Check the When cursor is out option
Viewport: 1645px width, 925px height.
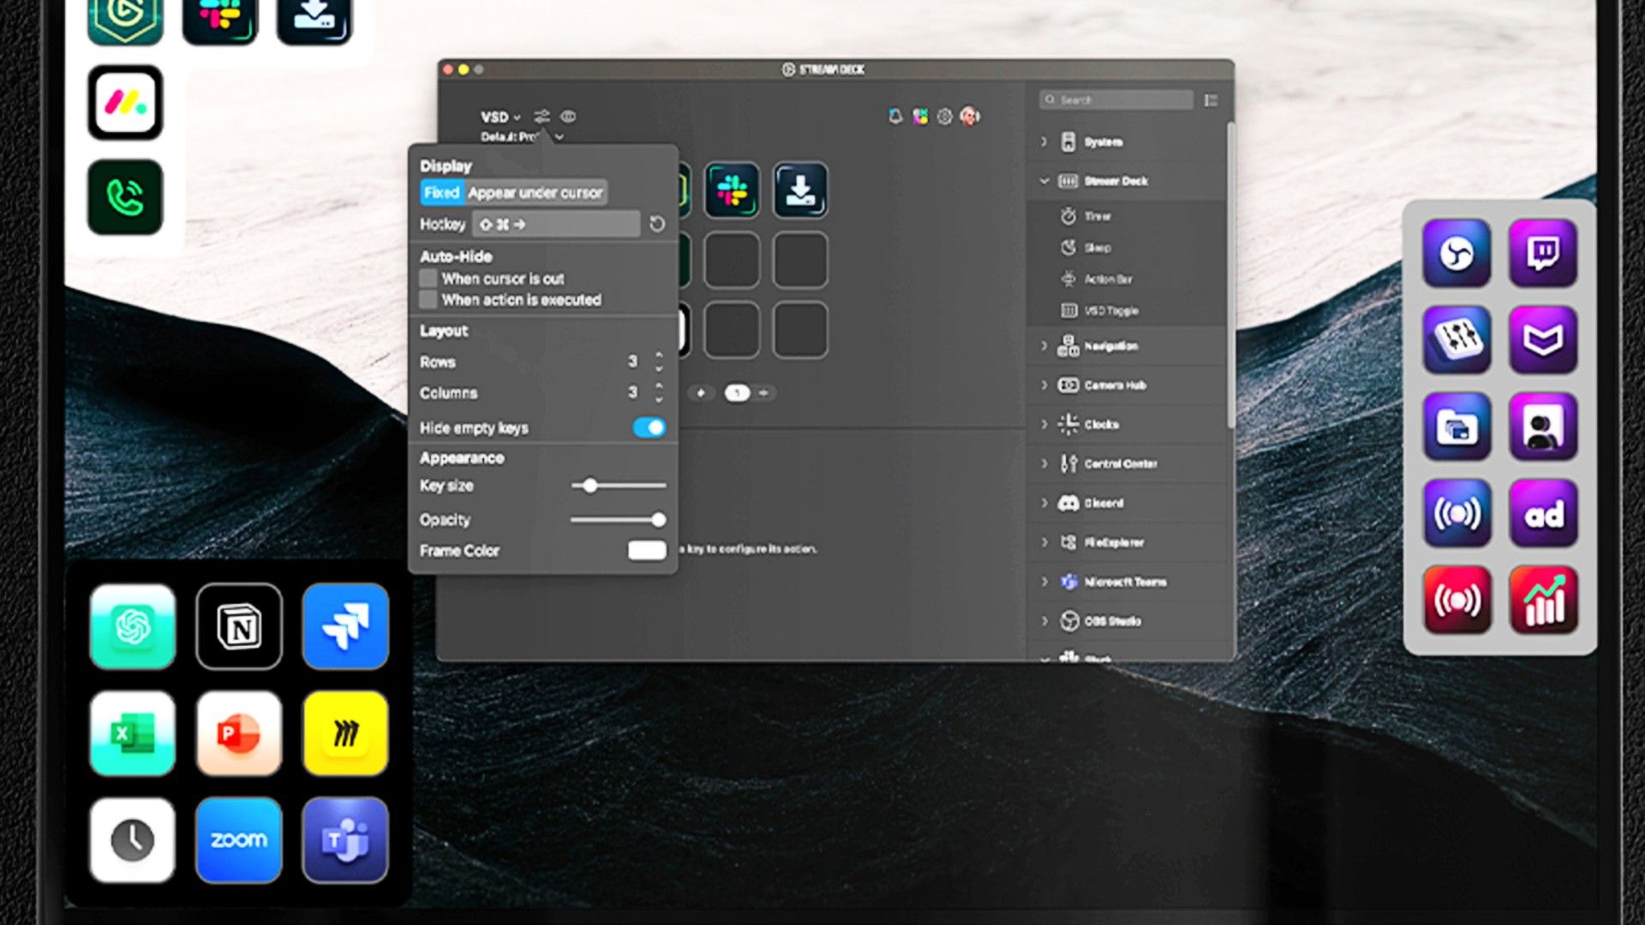coord(429,277)
